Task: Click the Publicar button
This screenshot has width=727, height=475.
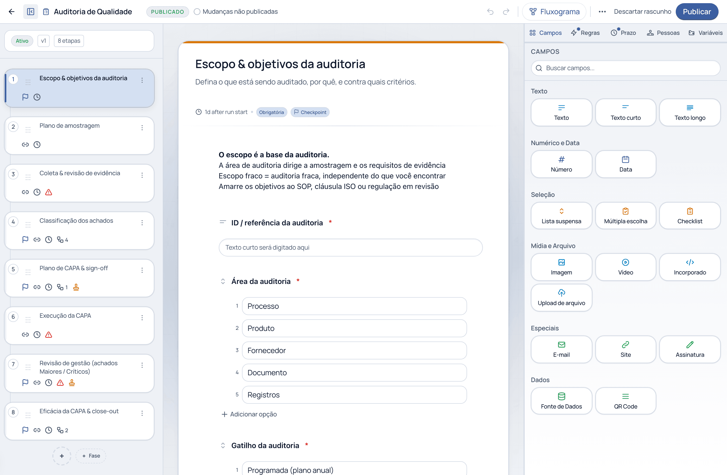Action: (697, 12)
